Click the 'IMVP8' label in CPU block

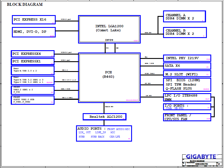click(x=109, y=40)
